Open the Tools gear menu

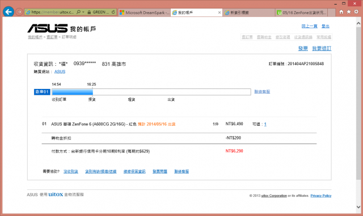point(356,12)
